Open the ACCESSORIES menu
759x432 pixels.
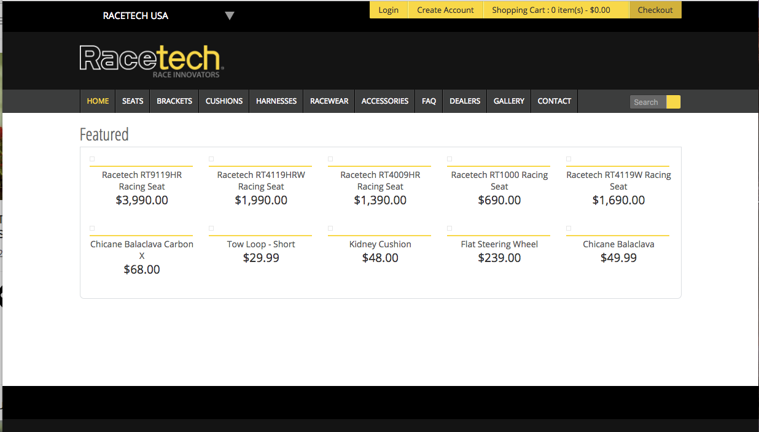pyautogui.click(x=385, y=101)
